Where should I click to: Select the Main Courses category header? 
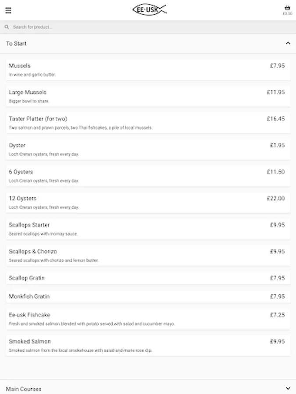pyautogui.click(x=24, y=389)
